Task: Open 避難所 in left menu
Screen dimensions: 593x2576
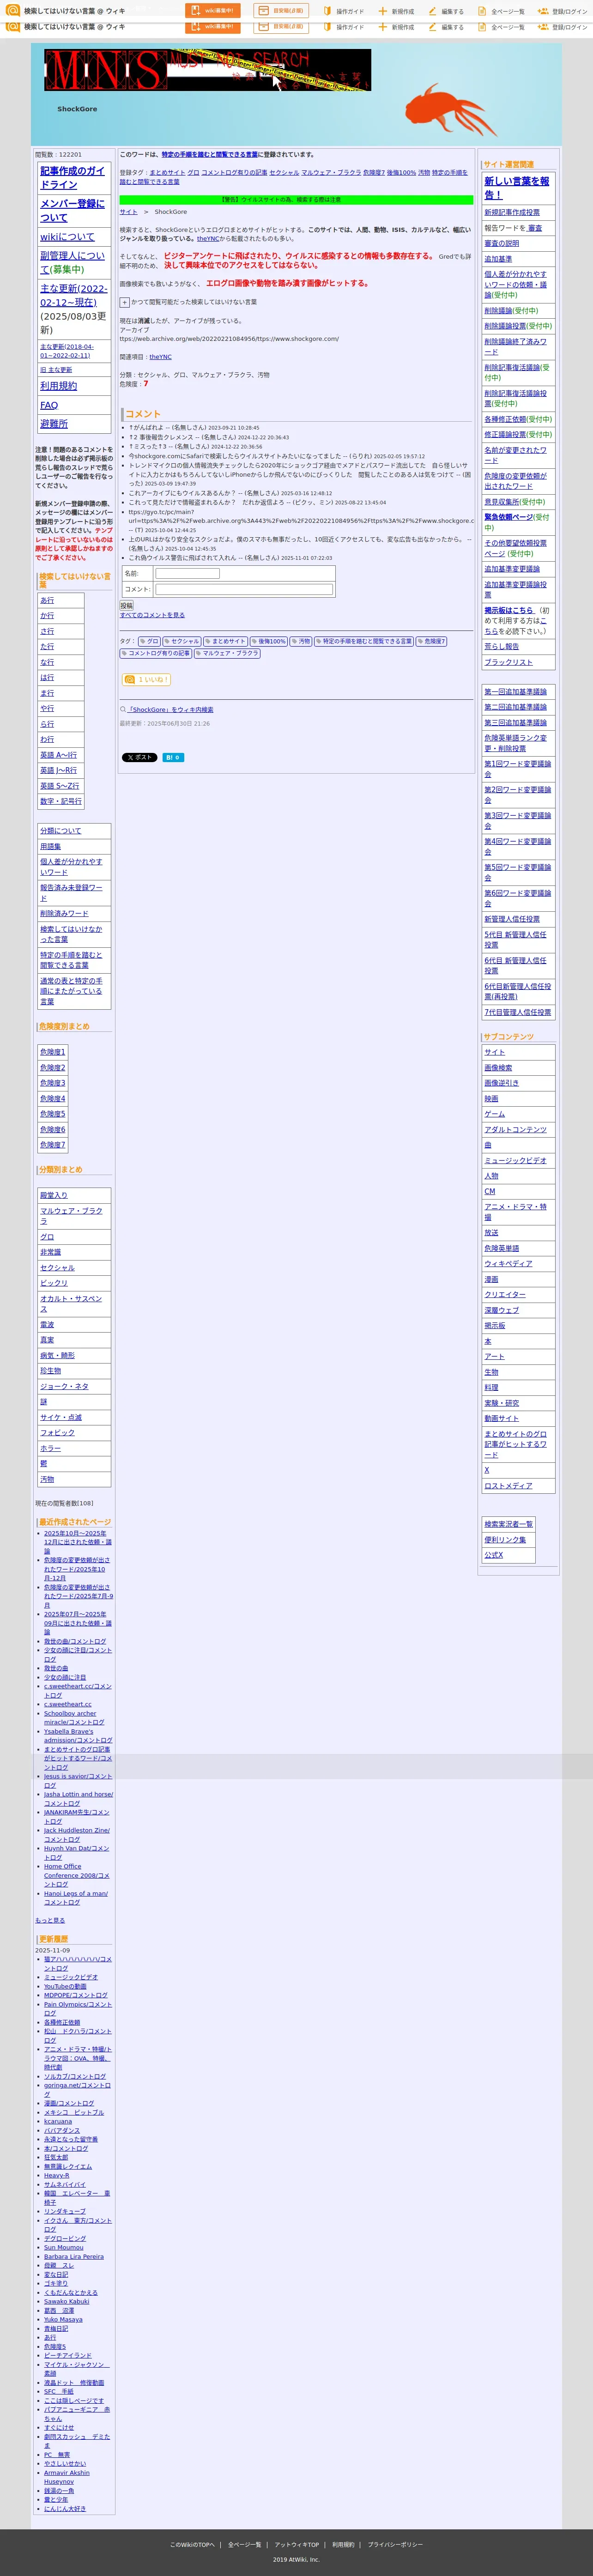Action: click(54, 424)
